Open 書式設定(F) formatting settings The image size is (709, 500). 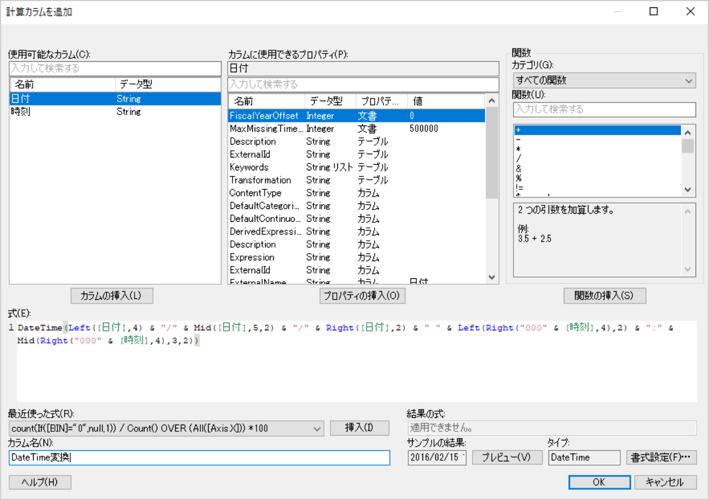(x=661, y=458)
